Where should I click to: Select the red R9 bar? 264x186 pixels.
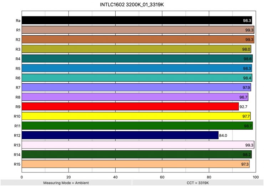click(x=130, y=106)
